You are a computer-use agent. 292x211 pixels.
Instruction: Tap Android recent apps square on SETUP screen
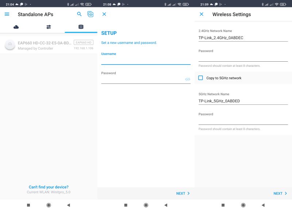click(126, 205)
